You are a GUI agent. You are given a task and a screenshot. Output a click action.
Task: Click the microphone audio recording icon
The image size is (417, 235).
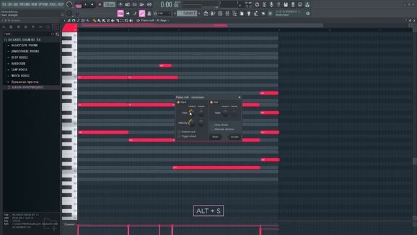pos(271,5)
